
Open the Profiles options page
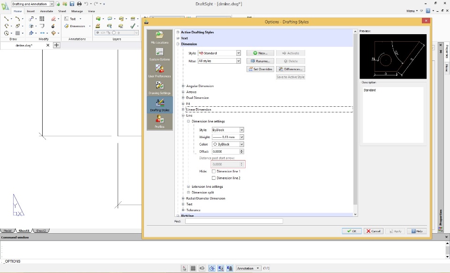click(x=159, y=121)
